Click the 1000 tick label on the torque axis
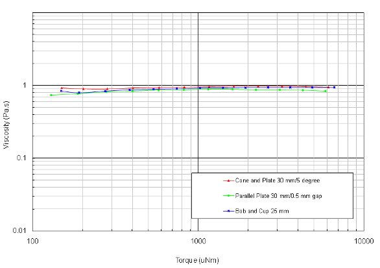380x268 pixels. tap(198, 241)
